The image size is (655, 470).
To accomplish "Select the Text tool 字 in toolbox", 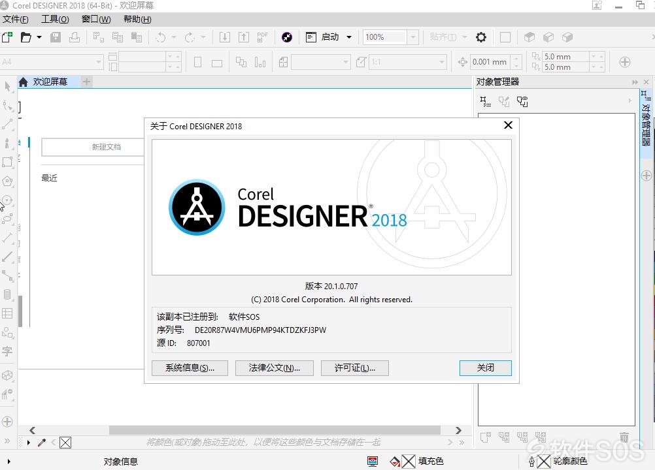I will click(x=8, y=351).
